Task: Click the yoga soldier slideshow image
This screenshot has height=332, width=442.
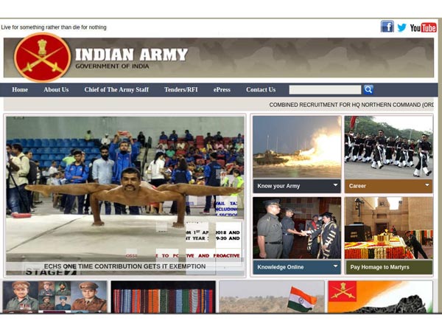Action: [125, 192]
